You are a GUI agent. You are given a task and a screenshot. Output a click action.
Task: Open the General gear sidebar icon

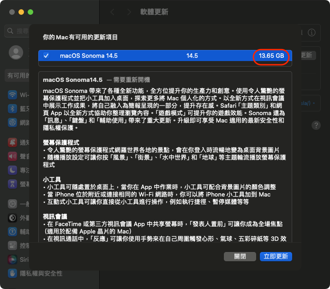pos(12,204)
